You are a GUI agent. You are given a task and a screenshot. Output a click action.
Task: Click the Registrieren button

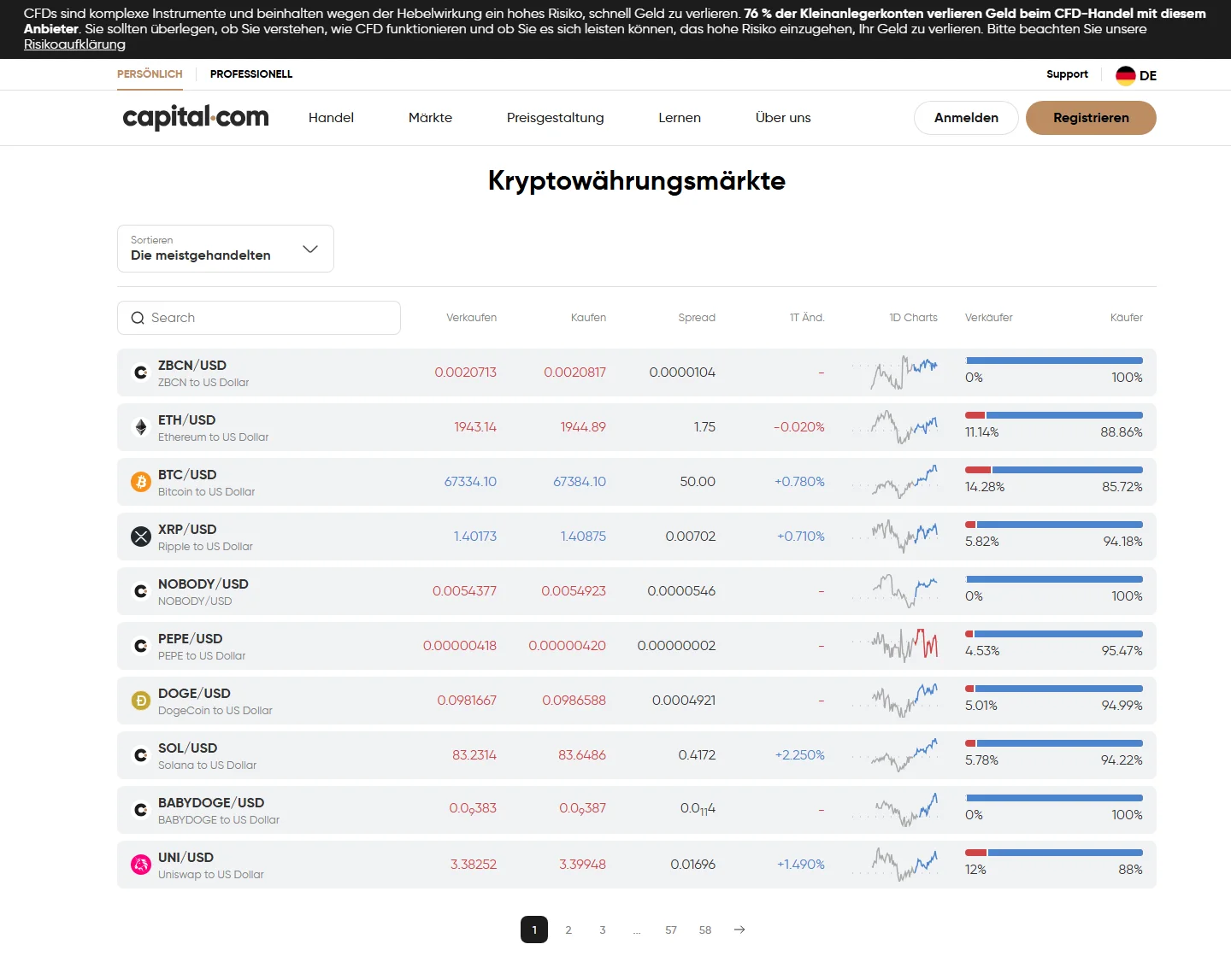tap(1091, 118)
